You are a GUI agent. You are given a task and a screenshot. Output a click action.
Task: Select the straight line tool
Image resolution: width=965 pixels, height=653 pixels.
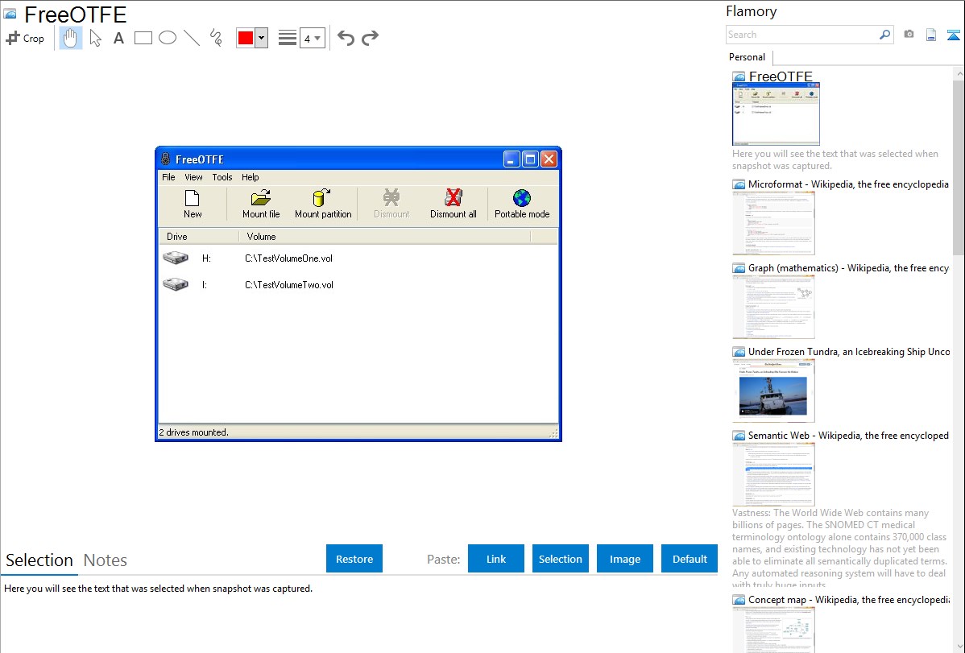[x=192, y=38]
